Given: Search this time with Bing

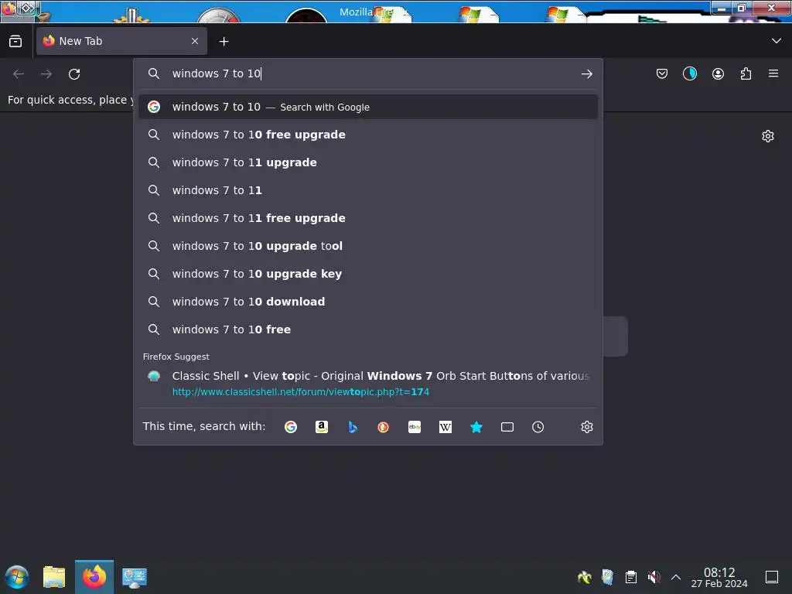Looking at the screenshot, I should coord(353,427).
